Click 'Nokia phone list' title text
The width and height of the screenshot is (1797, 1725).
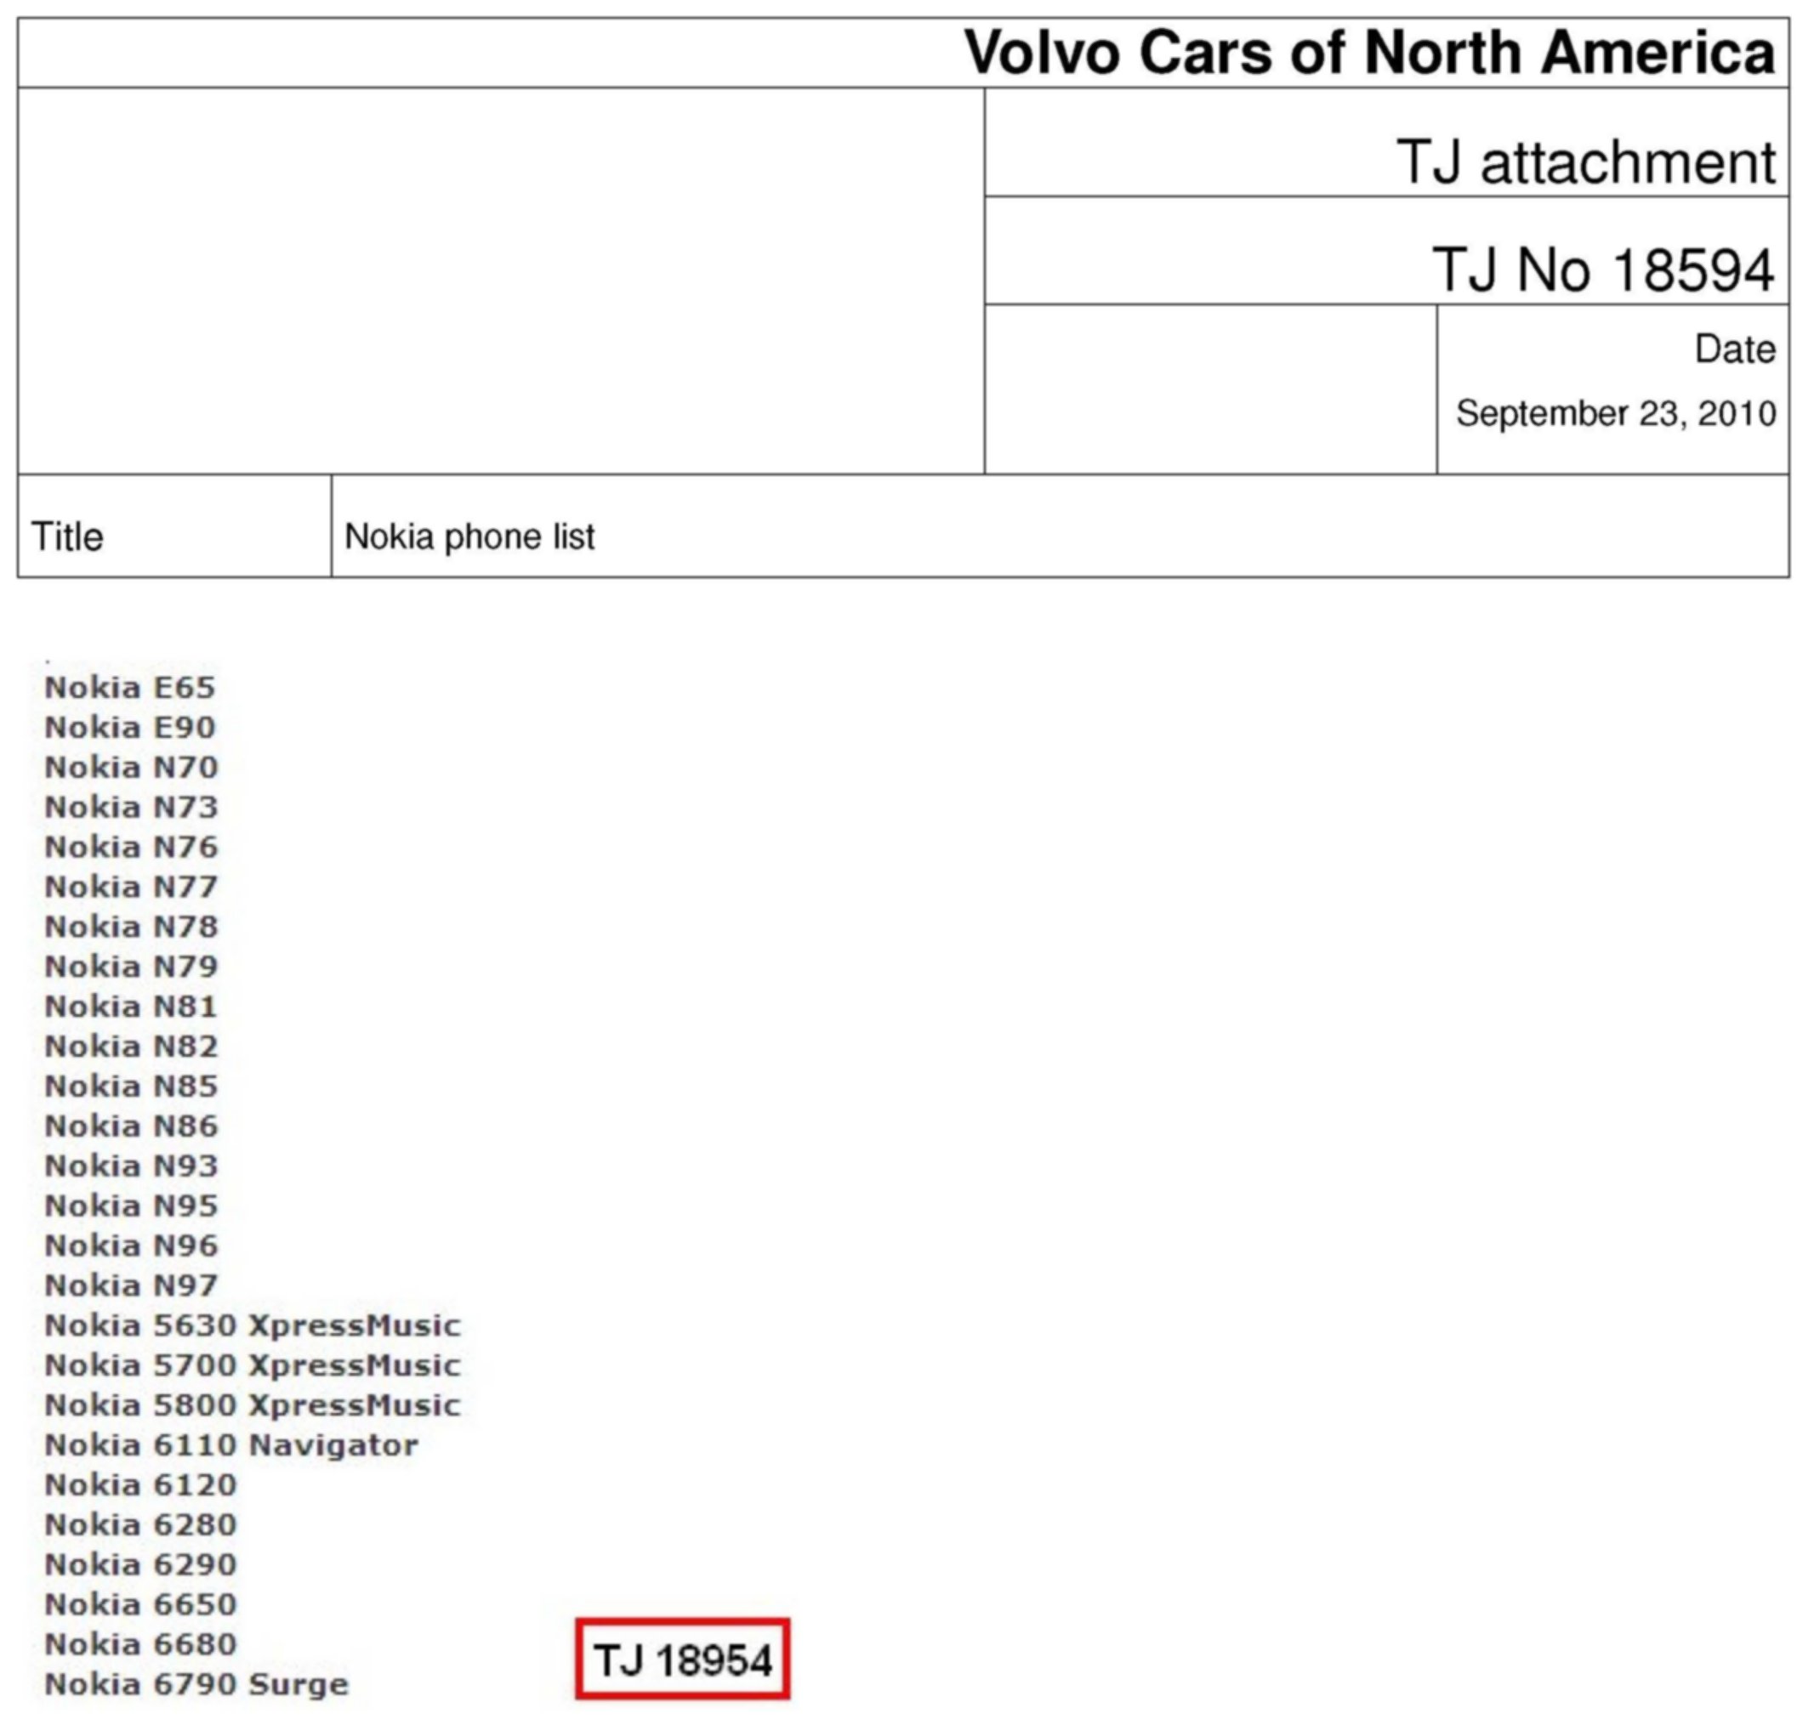469,536
